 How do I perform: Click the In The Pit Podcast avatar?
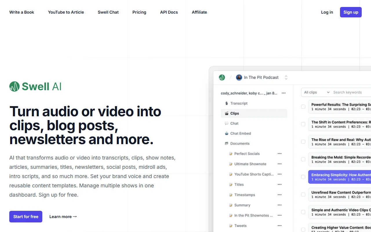coord(239,77)
